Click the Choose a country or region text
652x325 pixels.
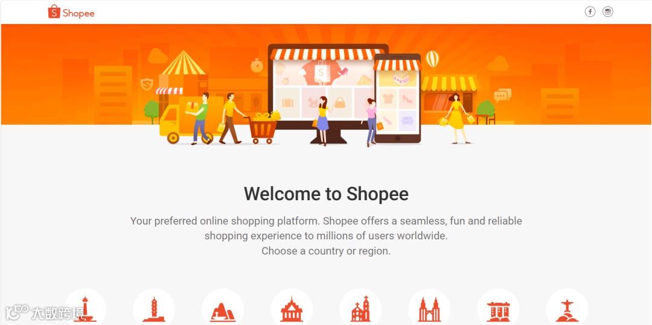click(326, 251)
